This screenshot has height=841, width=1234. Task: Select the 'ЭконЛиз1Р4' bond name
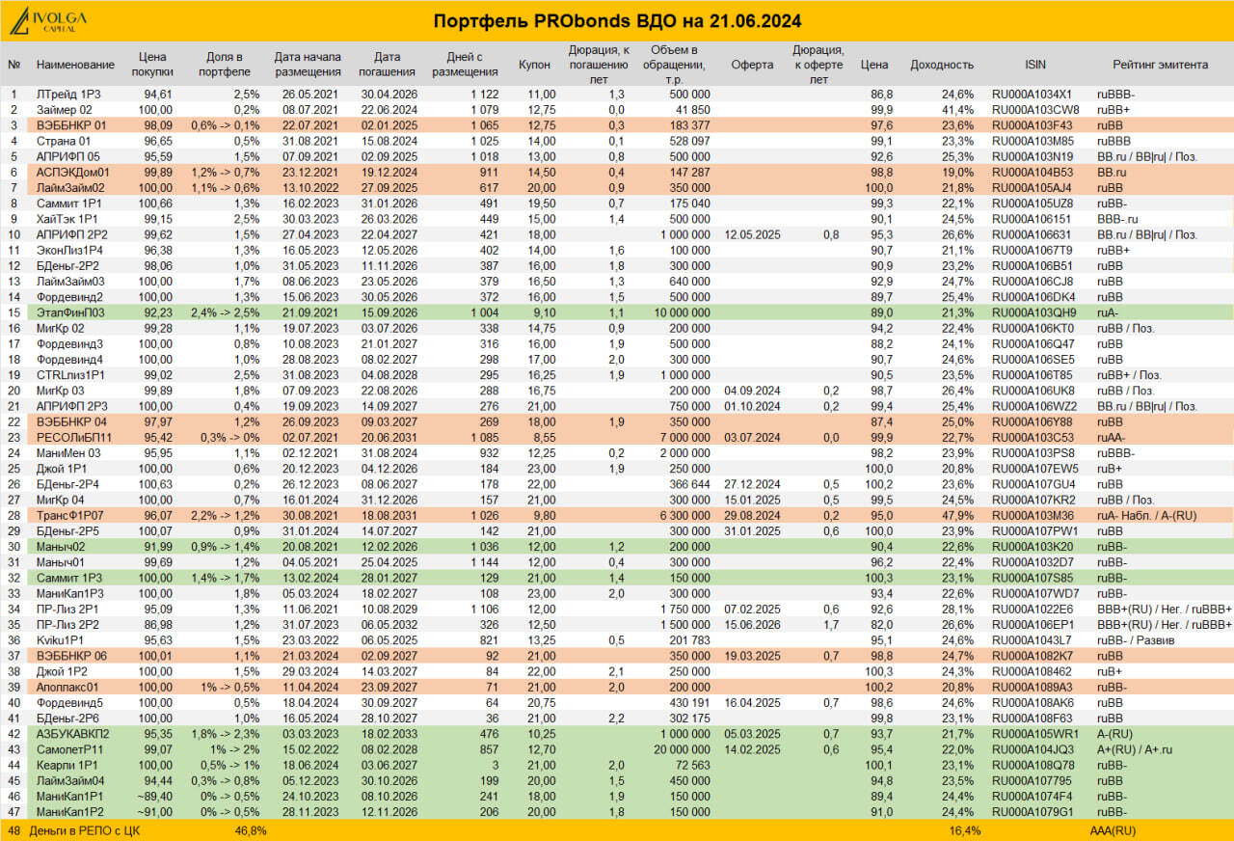pyautogui.click(x=71, y=250)
